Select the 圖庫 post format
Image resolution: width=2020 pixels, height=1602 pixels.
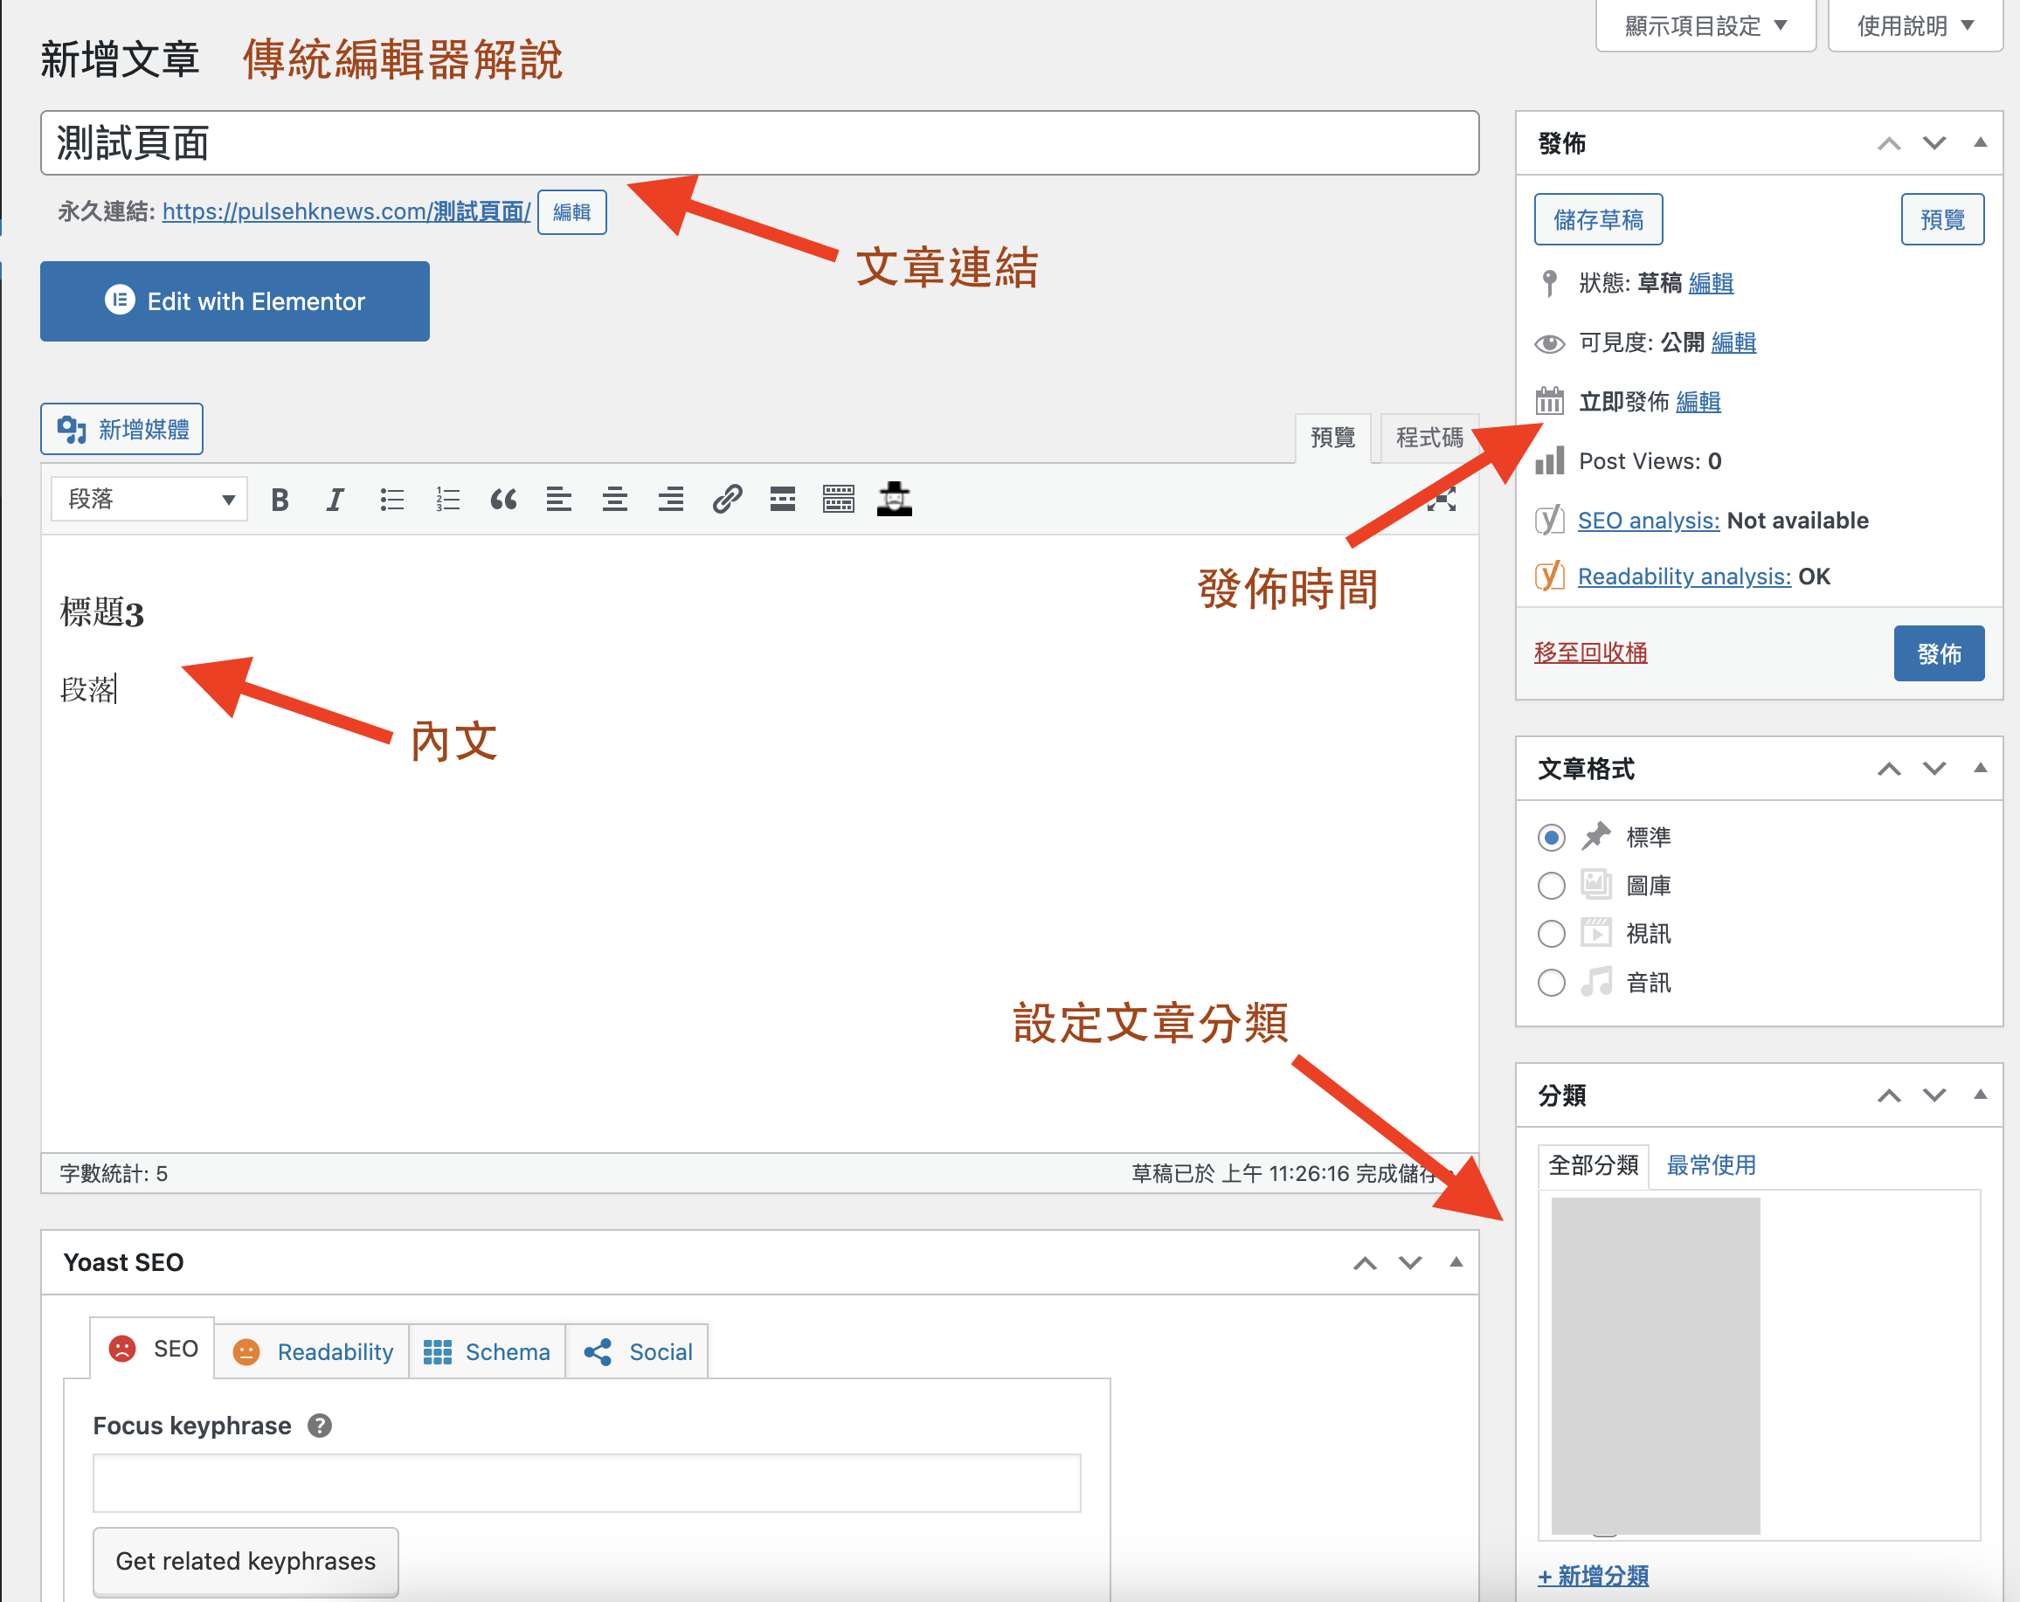(1551, 886)
